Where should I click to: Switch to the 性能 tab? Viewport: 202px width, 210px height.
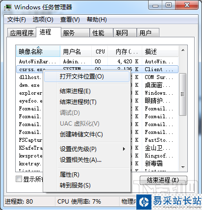(x=101, y=33)
